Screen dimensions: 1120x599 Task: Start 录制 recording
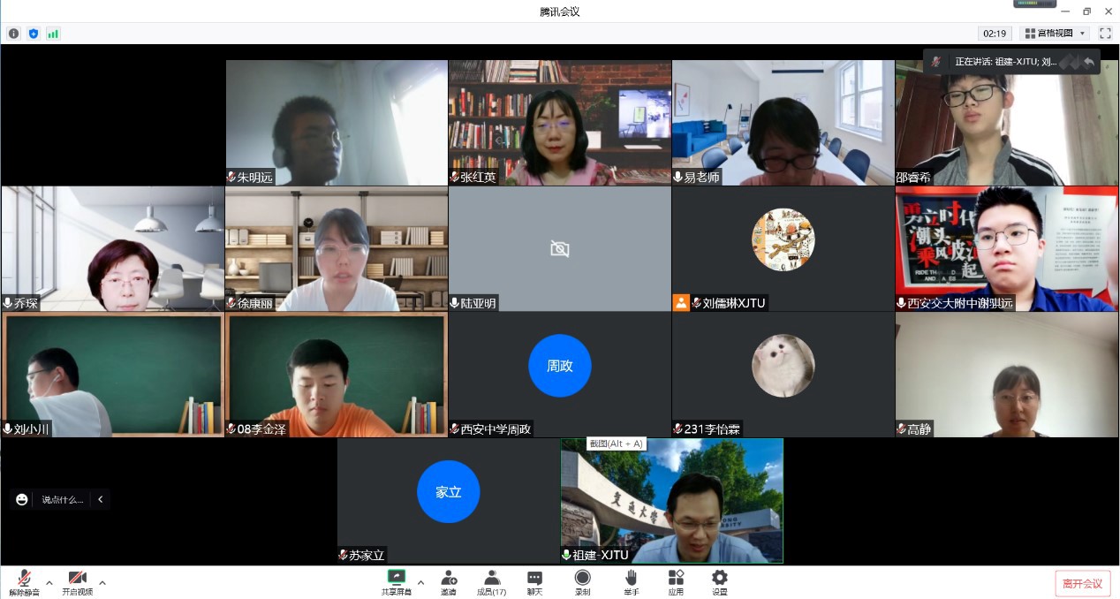click(582, 582)
